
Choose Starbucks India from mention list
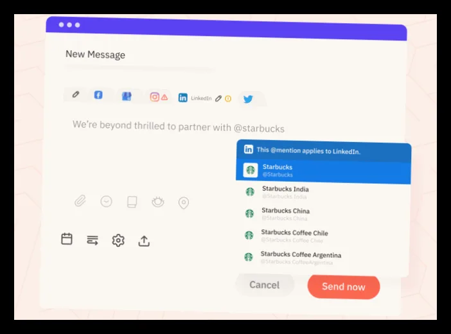tap(323, 193)
